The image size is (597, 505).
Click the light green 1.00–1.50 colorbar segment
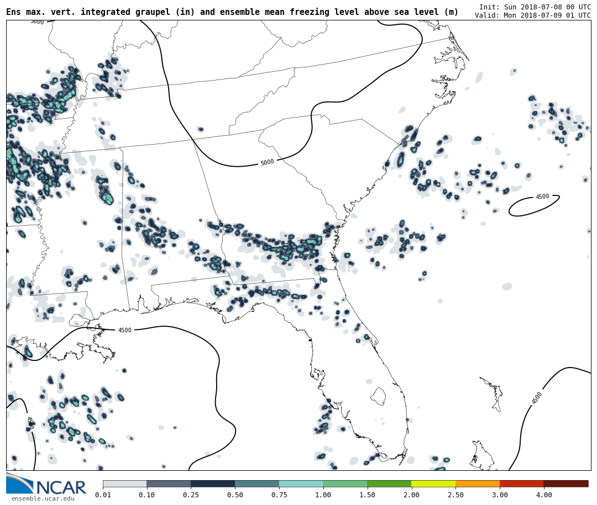click(345, 484)
